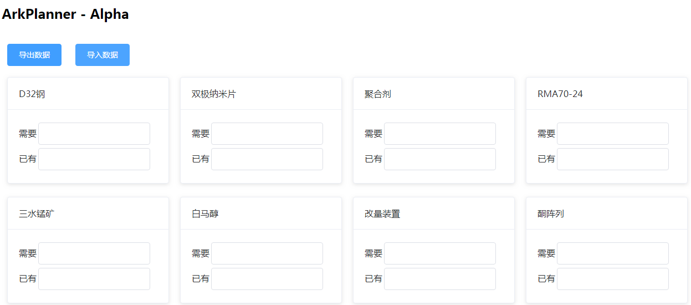Focus the 需要 input for 三水锰矿

pyautogui.click(x=94, y=253)
